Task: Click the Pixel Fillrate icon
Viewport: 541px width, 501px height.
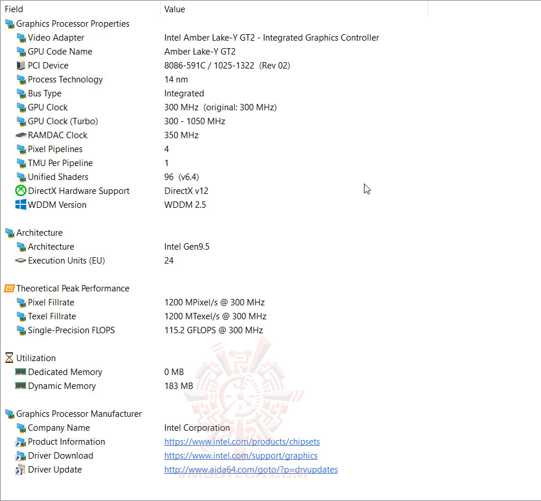Action: (x=21, y=302)
